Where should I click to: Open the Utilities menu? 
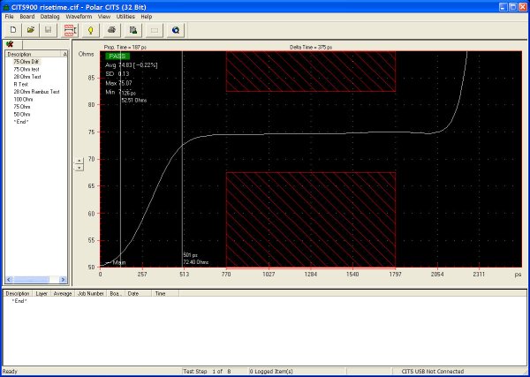(x=125, y=16)
